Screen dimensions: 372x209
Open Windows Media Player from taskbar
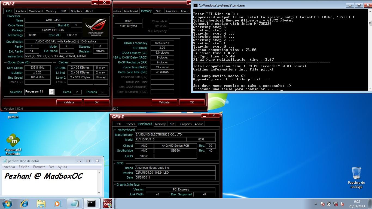click(57, 203)
